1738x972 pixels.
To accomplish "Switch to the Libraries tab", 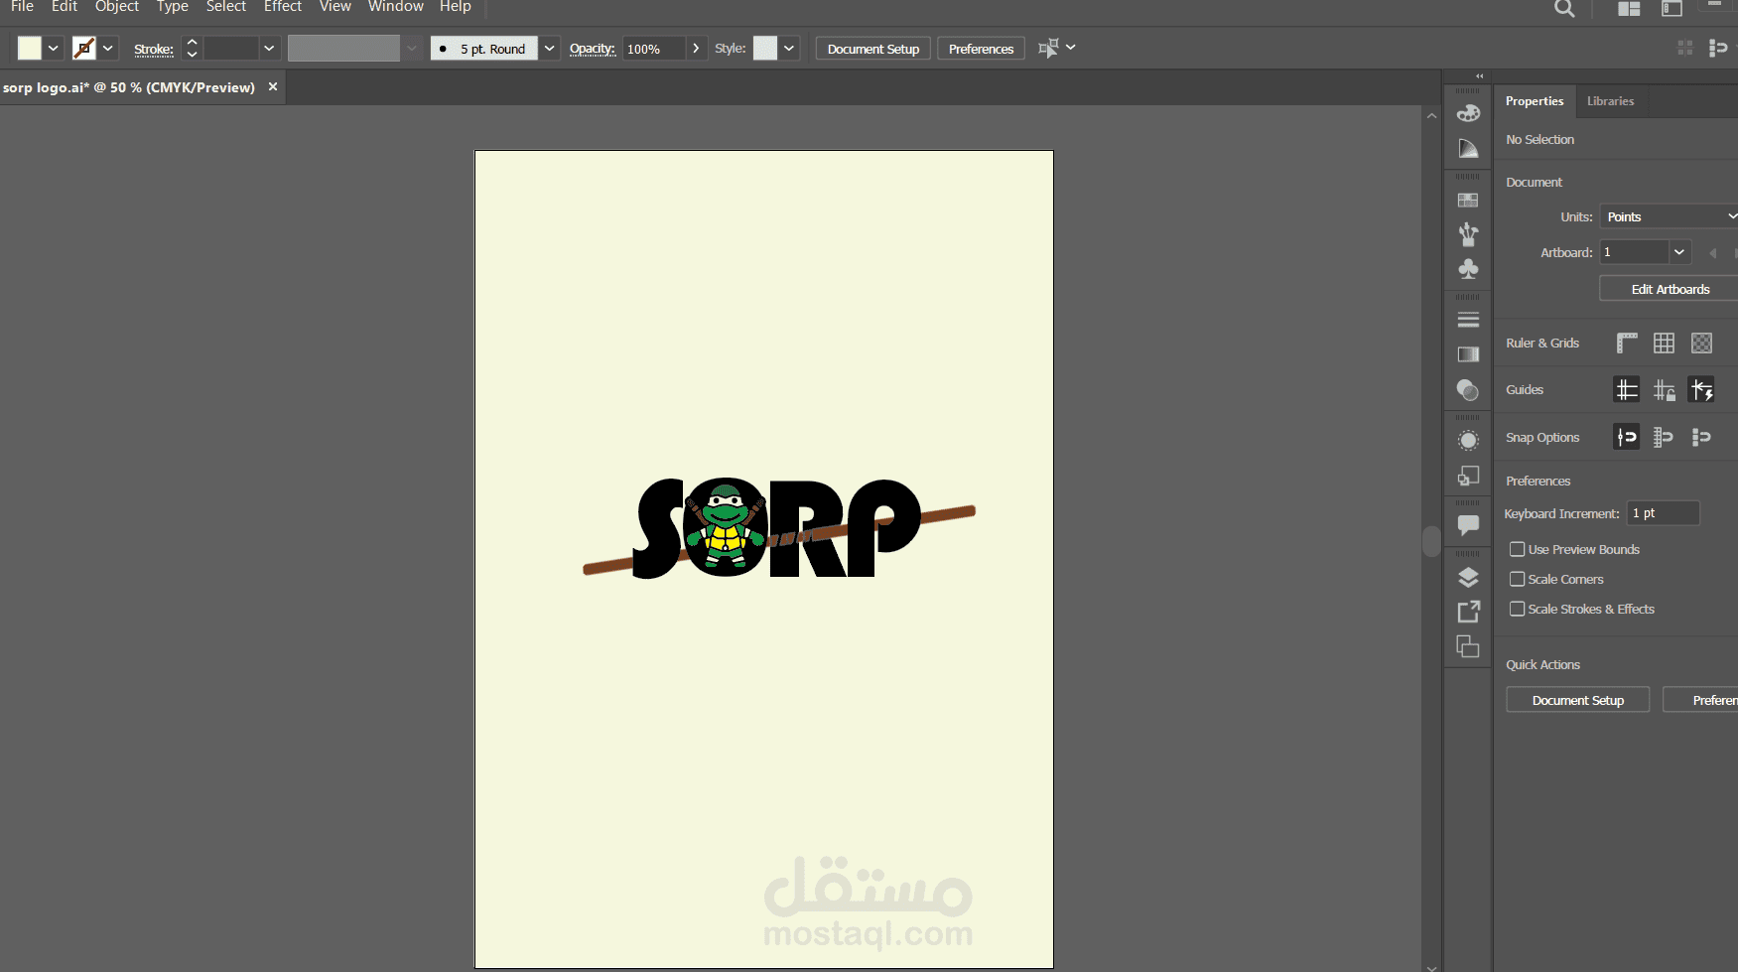I will click(x=1610, y=101).
